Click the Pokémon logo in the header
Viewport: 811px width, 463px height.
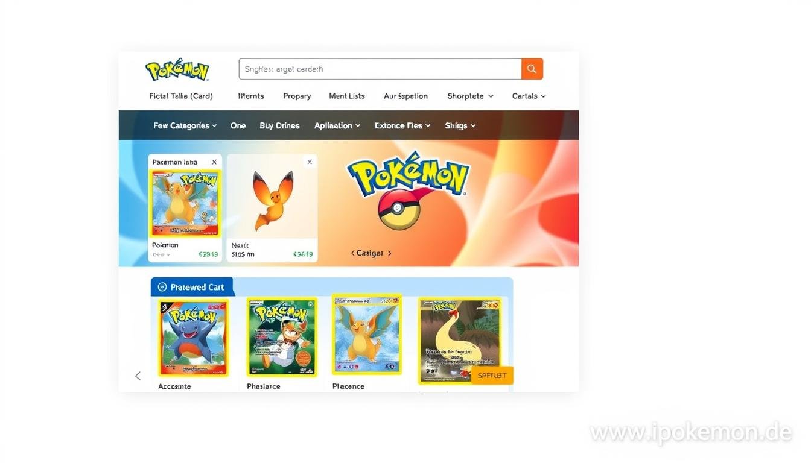point(178,69)
